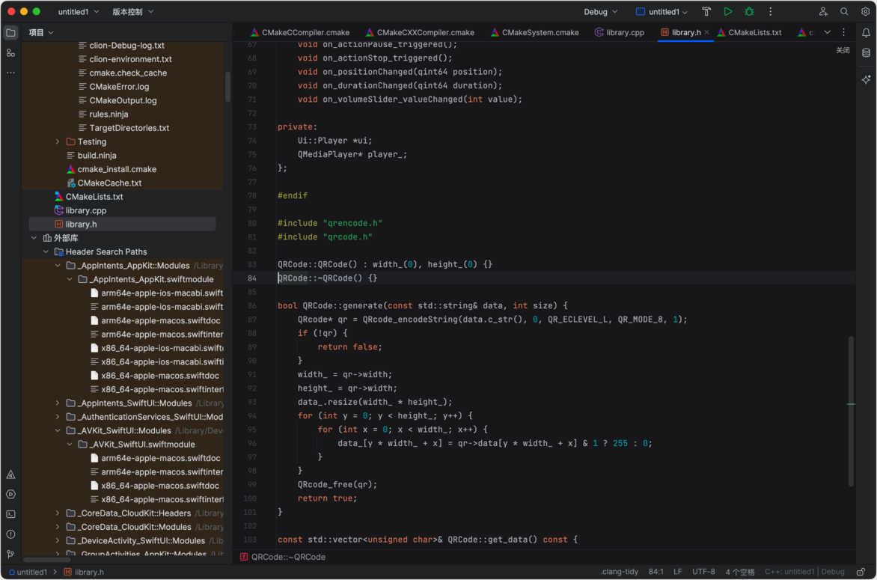
Task: Expand _AppIntents_SwiftUI::Modules folder
Action: (x=58, y=403)
